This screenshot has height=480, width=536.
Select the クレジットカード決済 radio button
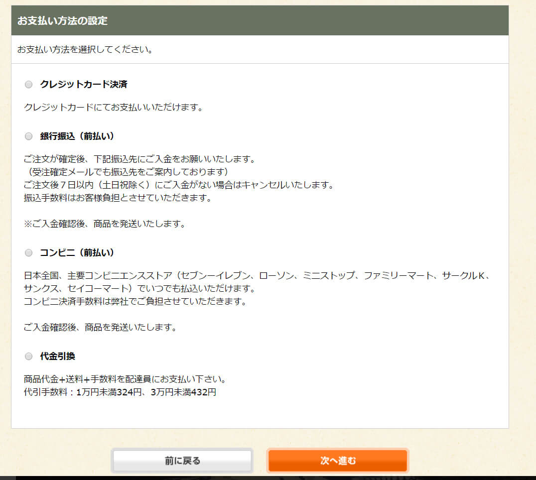28,85
